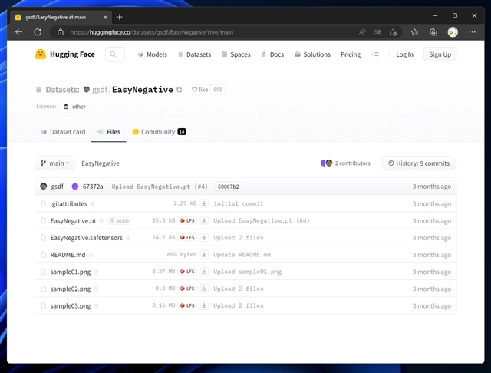Open the browser Favorites list icon
Viewport: 491px width, 373px height.
click(414, 32)
